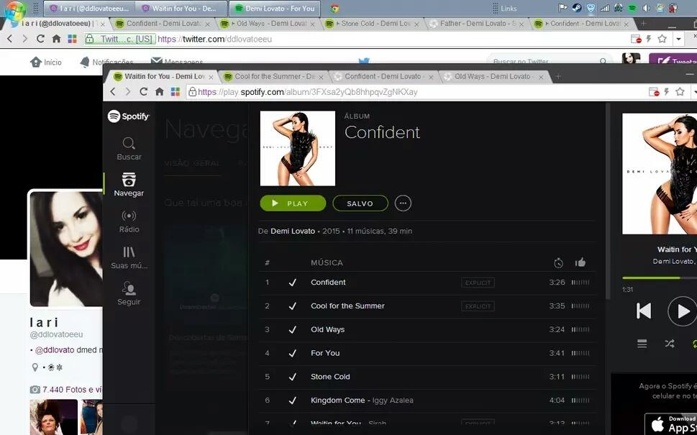Open volume speaker in system tray
This screenshot has width=697, height=435.
coord(646,8)
